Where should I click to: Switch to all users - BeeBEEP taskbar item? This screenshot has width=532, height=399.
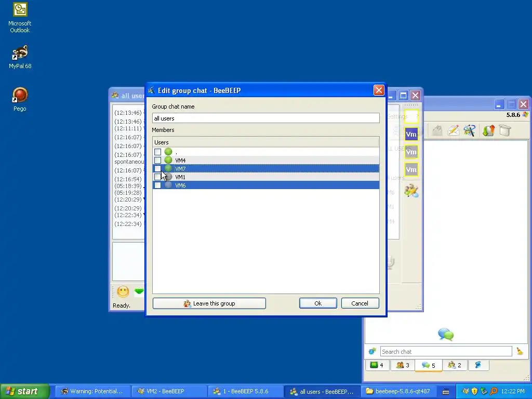pyautogui.click(x=321, y=391)
